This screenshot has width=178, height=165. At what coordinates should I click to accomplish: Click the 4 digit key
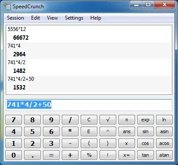(14, 131)
